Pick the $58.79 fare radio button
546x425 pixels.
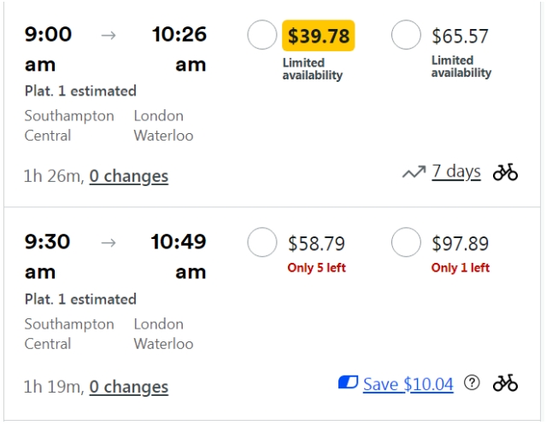262,243
